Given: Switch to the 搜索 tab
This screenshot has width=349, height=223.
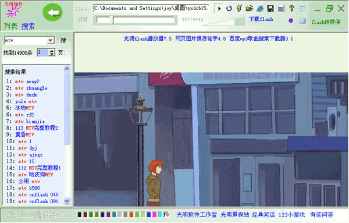Looking at the screenshot, I should tap(28, 26).
